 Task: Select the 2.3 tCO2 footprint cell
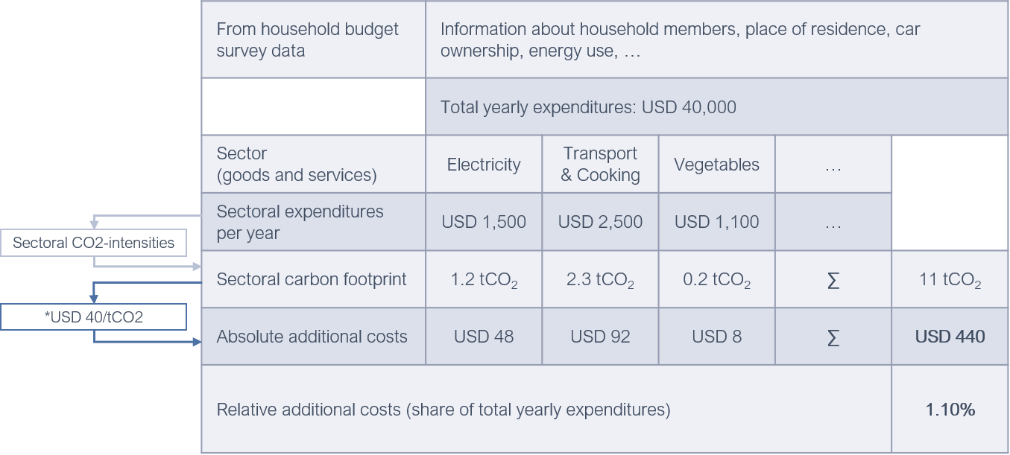click(x=600, y=280)
